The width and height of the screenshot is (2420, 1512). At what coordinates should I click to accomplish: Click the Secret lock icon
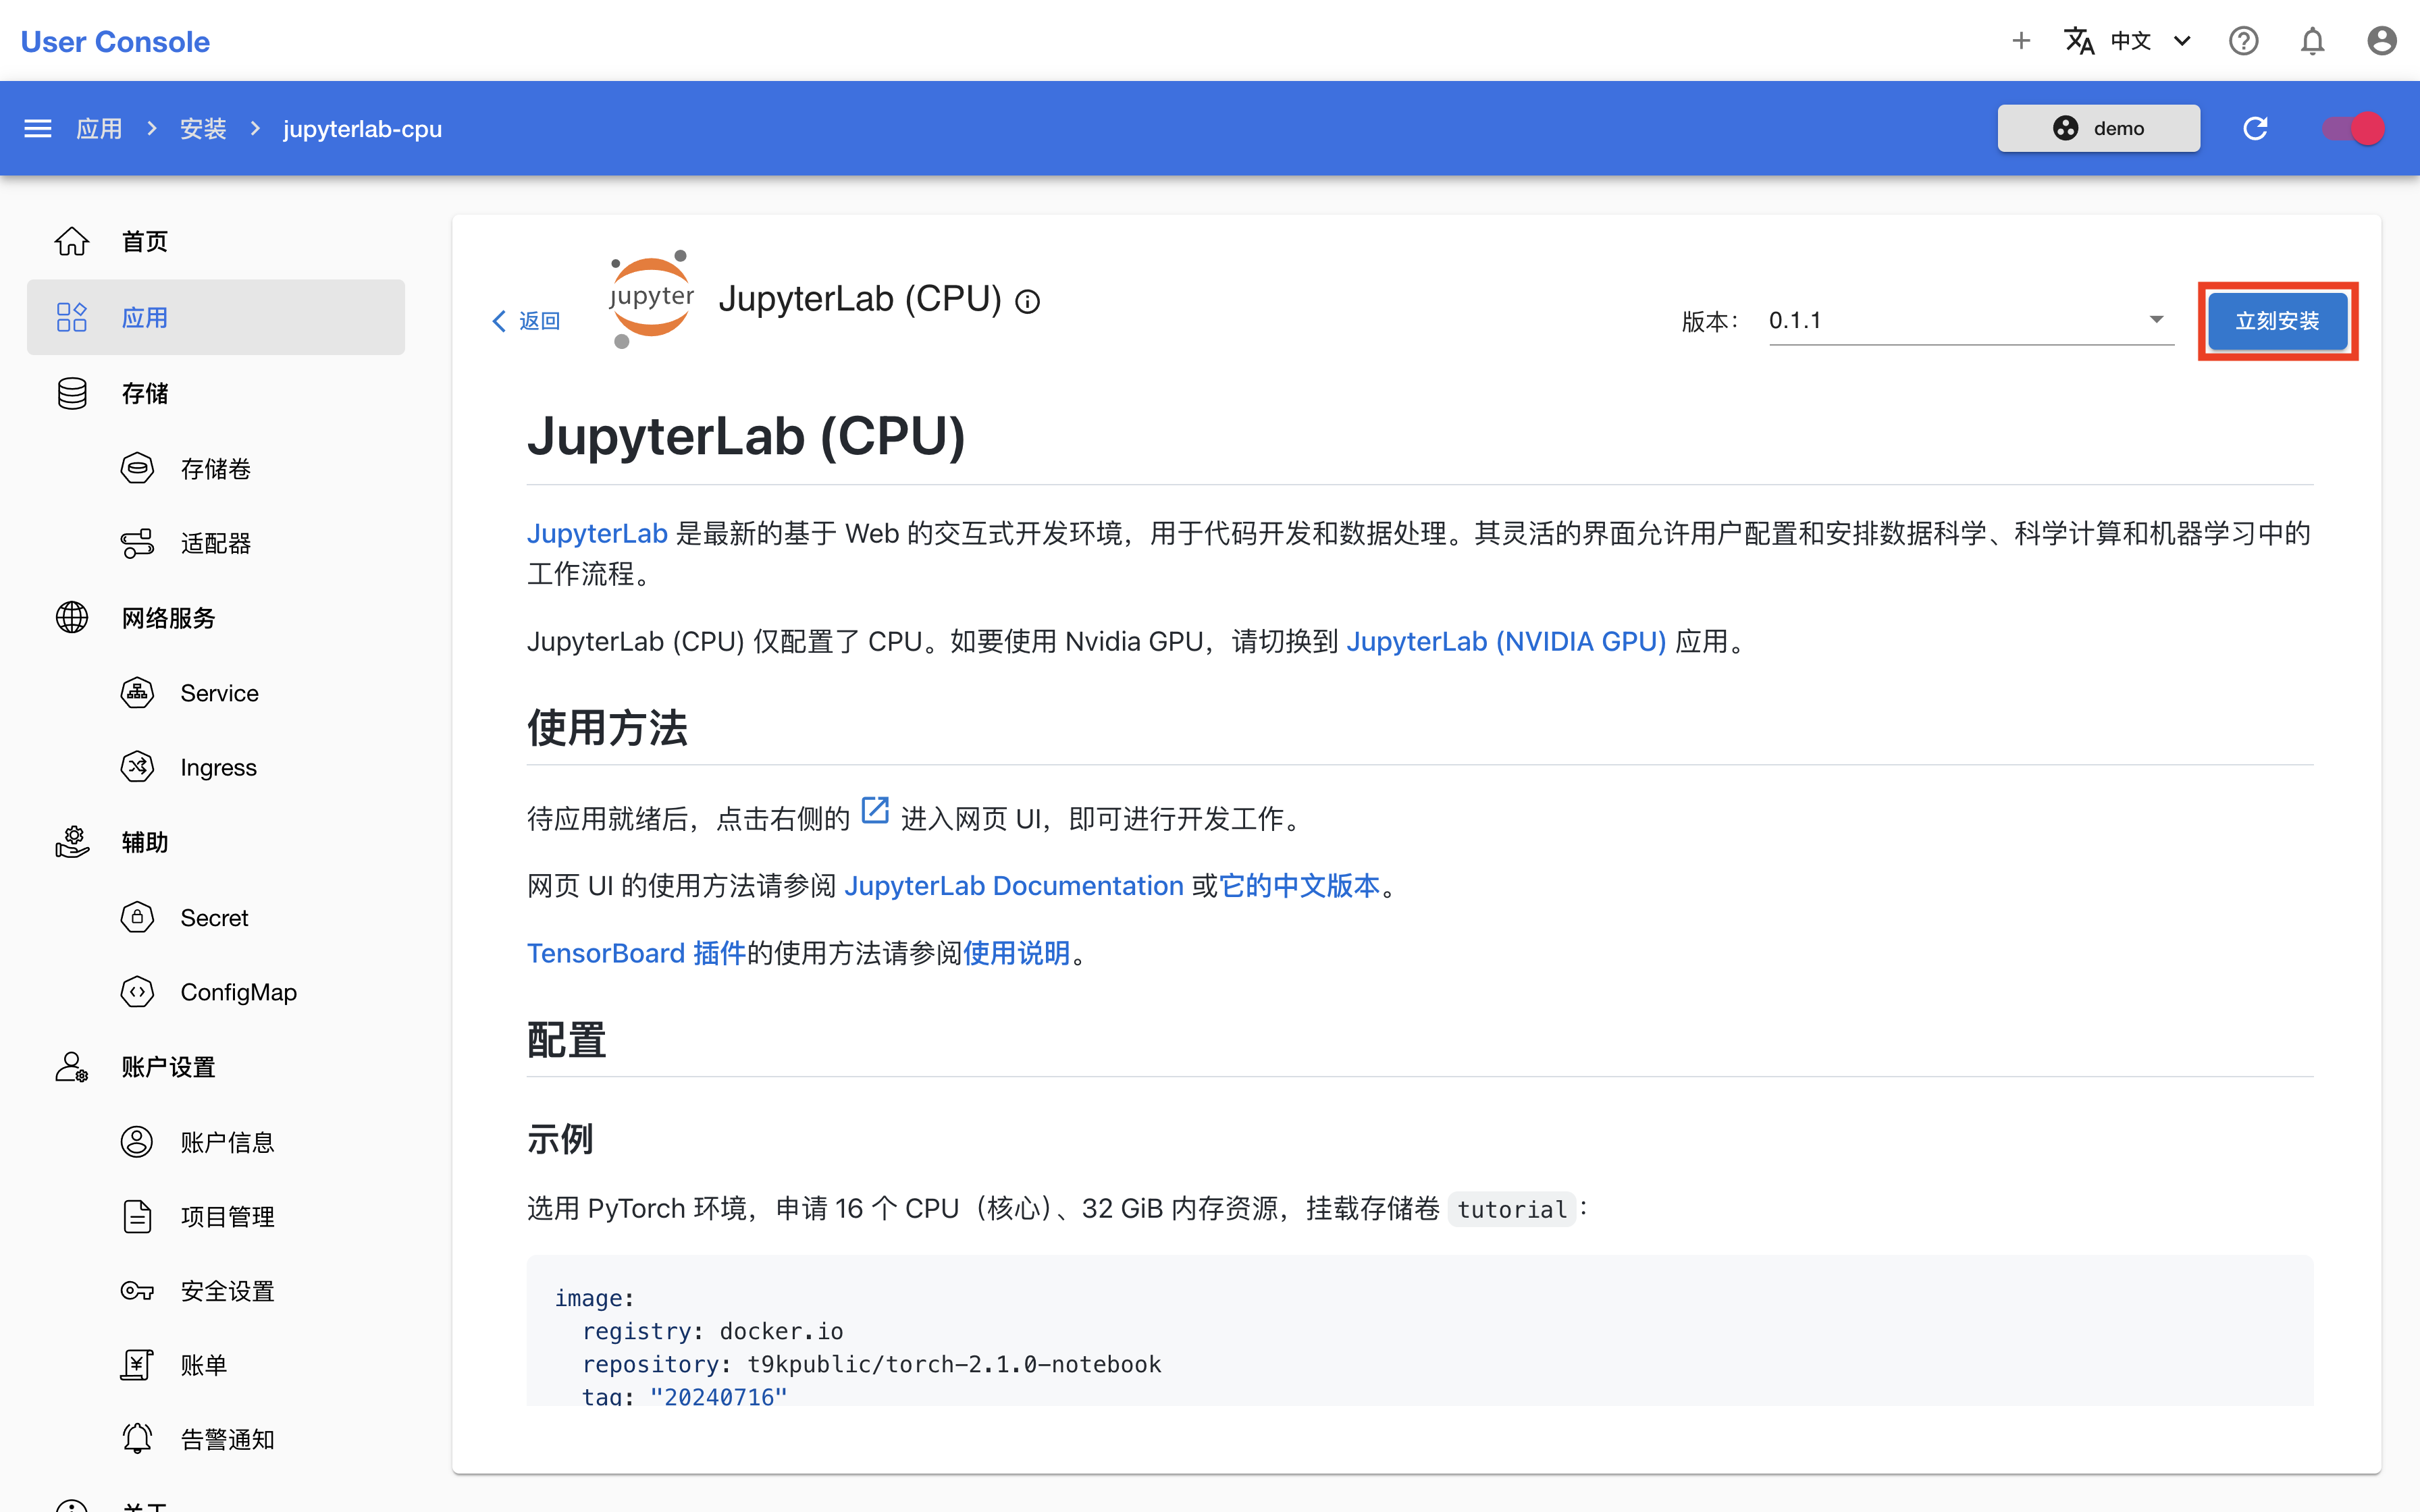137,917
